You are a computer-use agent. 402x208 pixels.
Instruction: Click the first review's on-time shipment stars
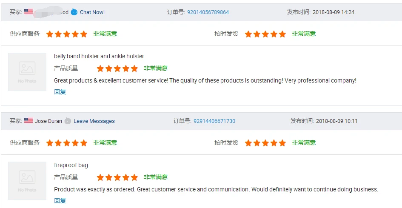pos(265,34)
